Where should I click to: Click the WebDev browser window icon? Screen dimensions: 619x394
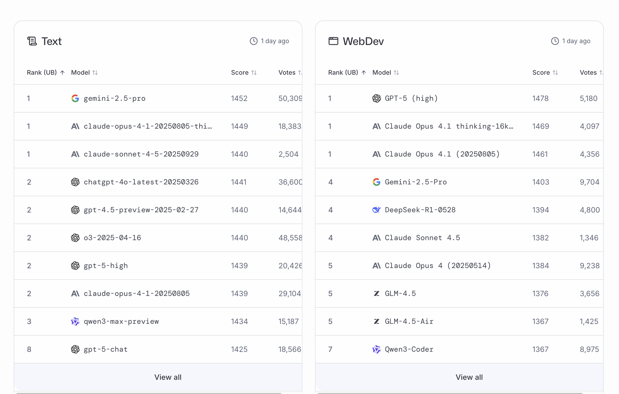point(333,41)
